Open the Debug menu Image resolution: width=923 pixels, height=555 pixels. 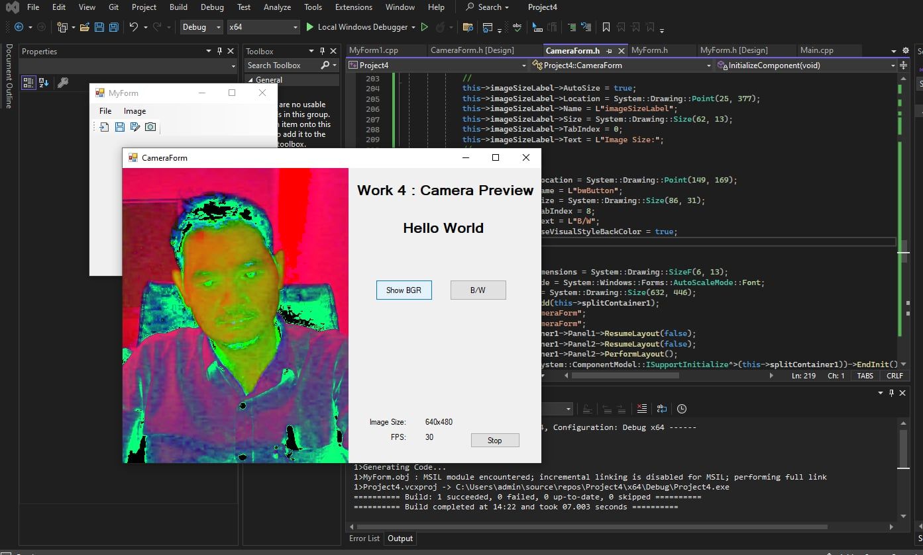click(x=212, y=7)
